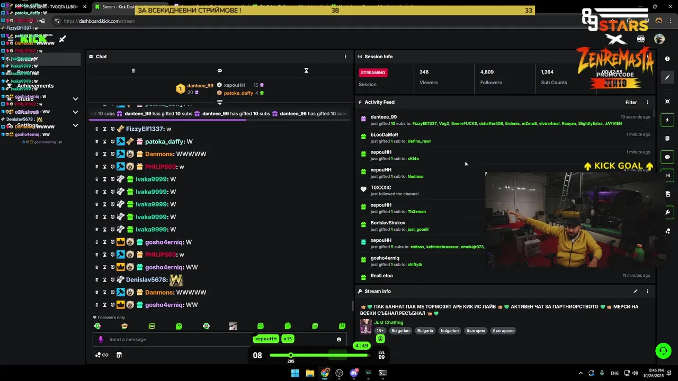This screenshot has height=381, width=678.
Task: Open the Activity Feed Filter
Action: point(631,102)
